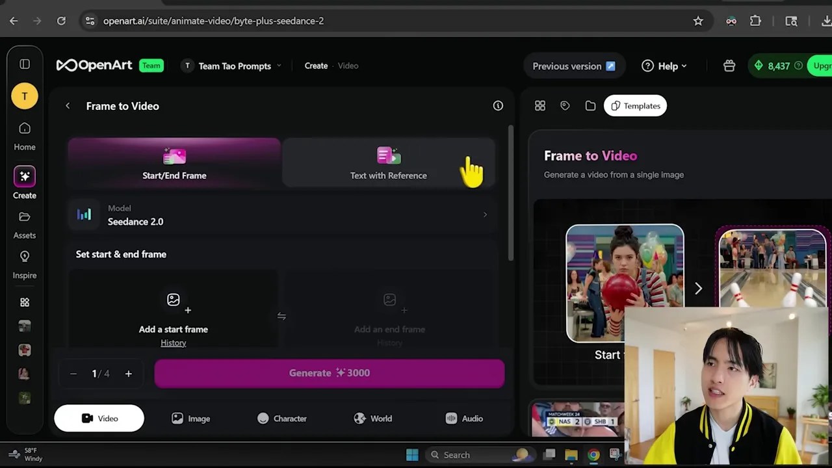Click the left panel scrollbar

511,192
